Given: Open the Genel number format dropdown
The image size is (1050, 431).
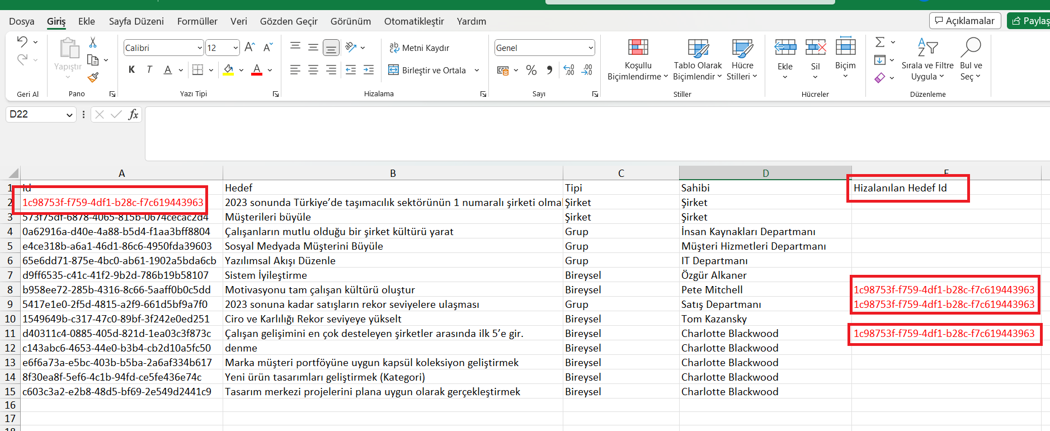Looking at the screenshot, I should click(x=591, y=48).
